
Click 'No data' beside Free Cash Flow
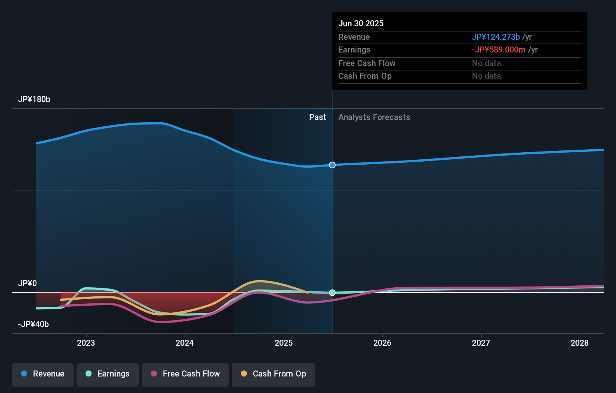click(x=486, y=63)
